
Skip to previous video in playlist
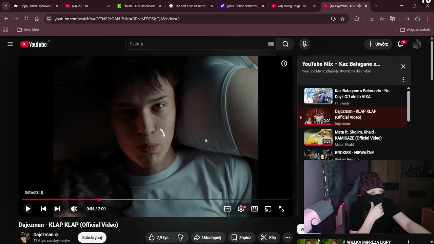point(43,209)
